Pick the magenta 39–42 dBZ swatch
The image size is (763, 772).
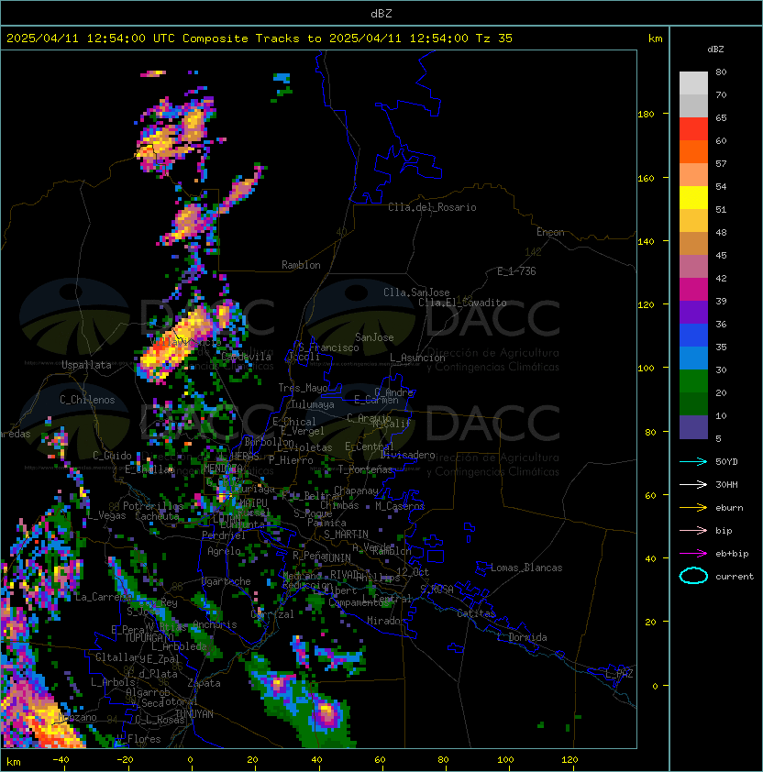click(x=693, y=290)
